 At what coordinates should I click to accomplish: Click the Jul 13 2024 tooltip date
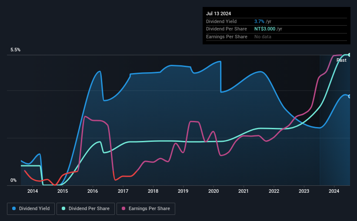[x=218, y=13]
